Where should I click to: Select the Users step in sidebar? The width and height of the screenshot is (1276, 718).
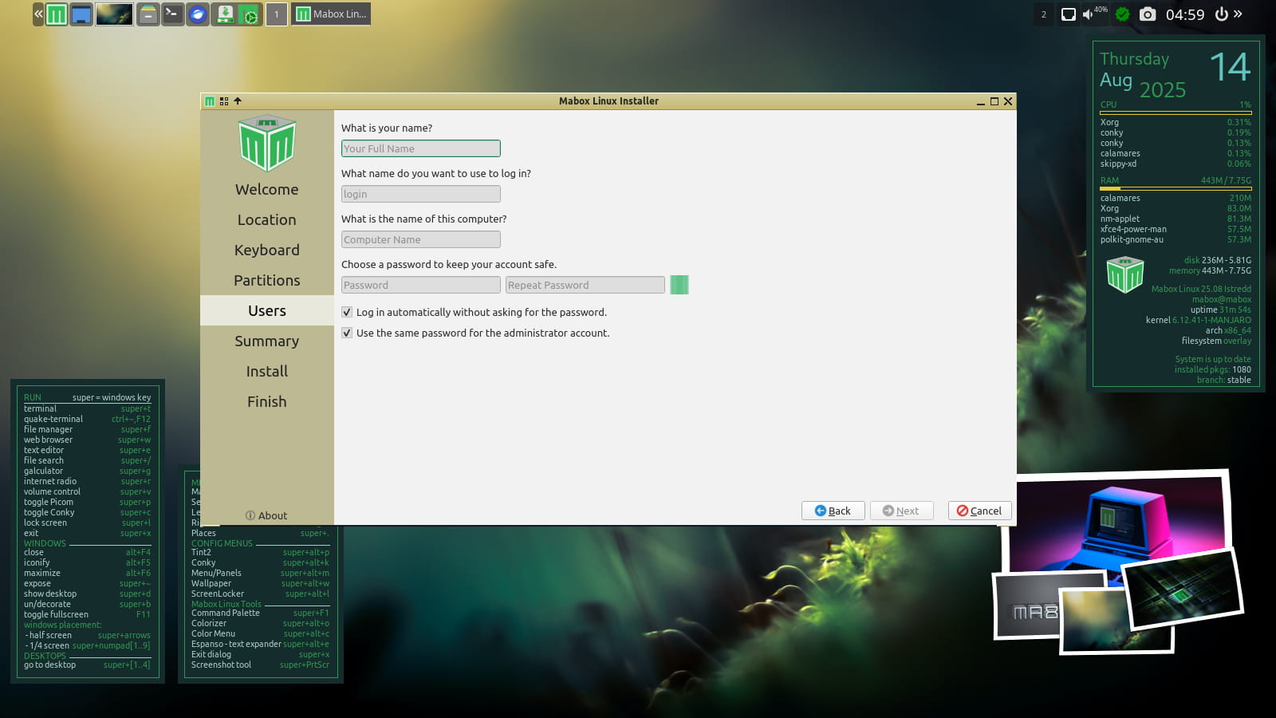coord(267,311)
